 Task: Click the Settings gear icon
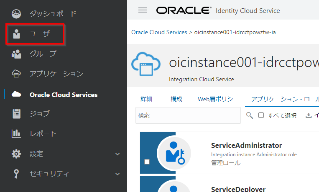coord(16,154)
